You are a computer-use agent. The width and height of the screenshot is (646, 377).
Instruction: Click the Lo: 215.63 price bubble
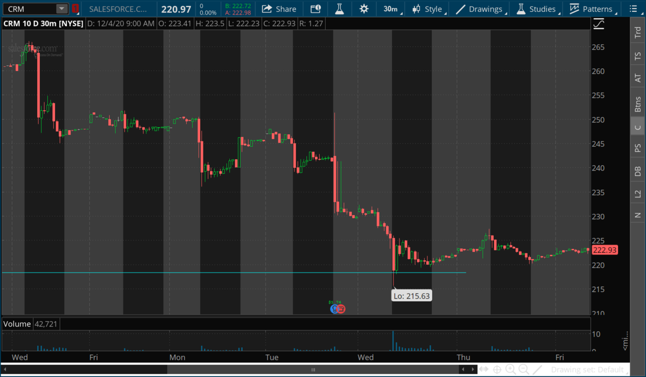point(412,295)
